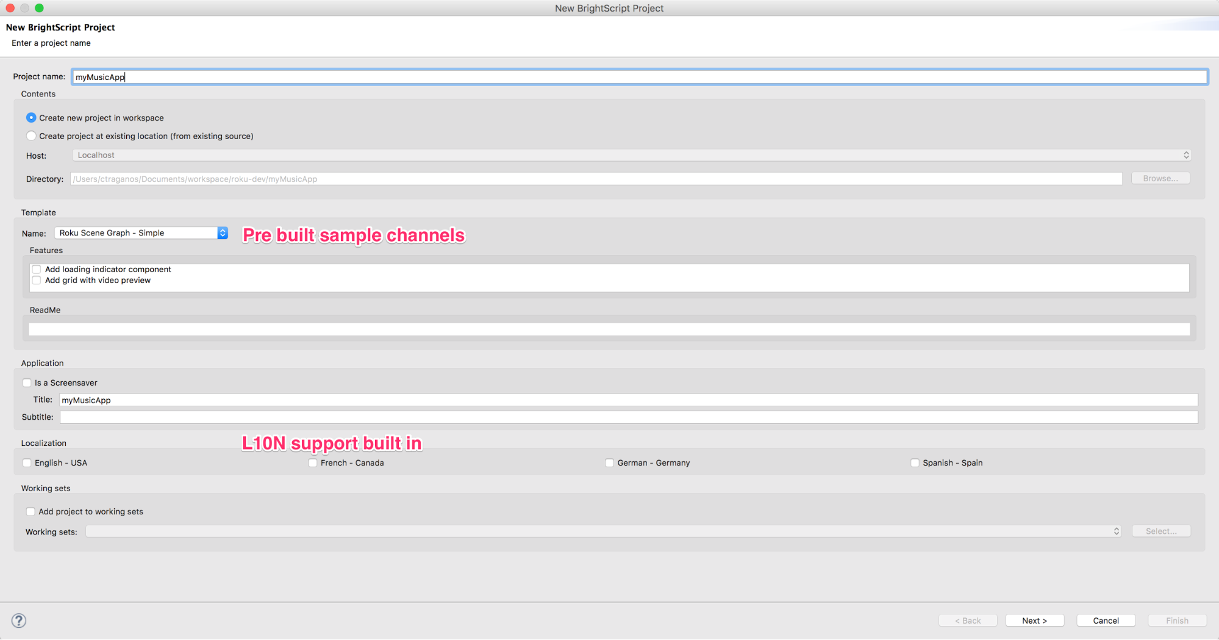This screenshot has width=1219, height=640.
Task: Click the Browse button next to Directory
Action: click(x=1159, y=178)
